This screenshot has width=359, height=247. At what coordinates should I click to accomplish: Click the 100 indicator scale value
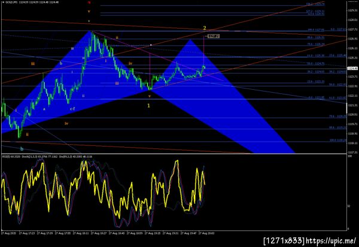[x=349, y=156]
